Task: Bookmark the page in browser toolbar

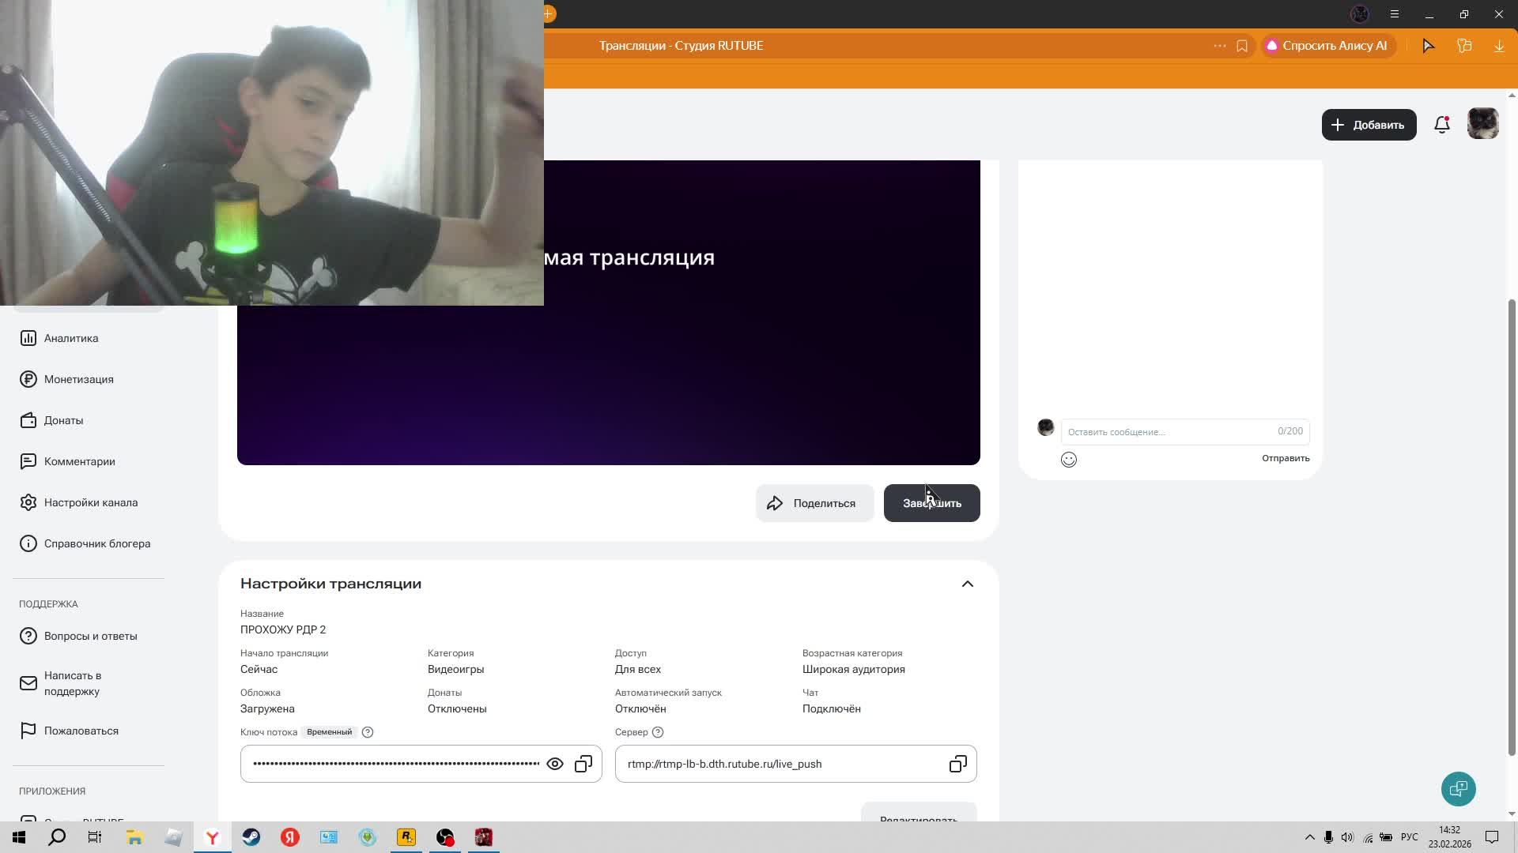Action: (1242, 46)
